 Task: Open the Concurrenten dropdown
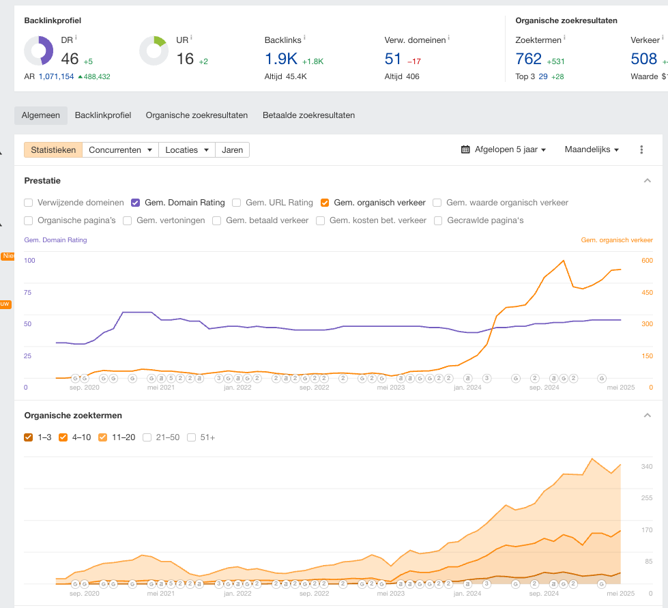point(120,149)
